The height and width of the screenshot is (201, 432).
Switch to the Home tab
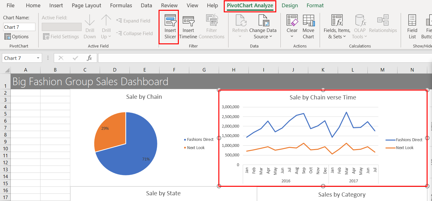tap(33, 5)
